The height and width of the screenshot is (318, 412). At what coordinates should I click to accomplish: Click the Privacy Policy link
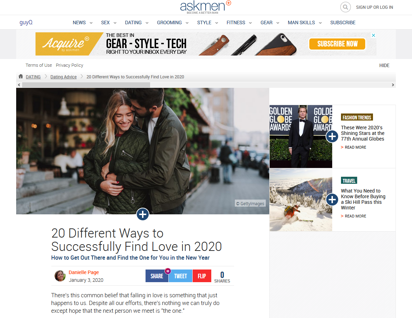[x=70, y=65]
